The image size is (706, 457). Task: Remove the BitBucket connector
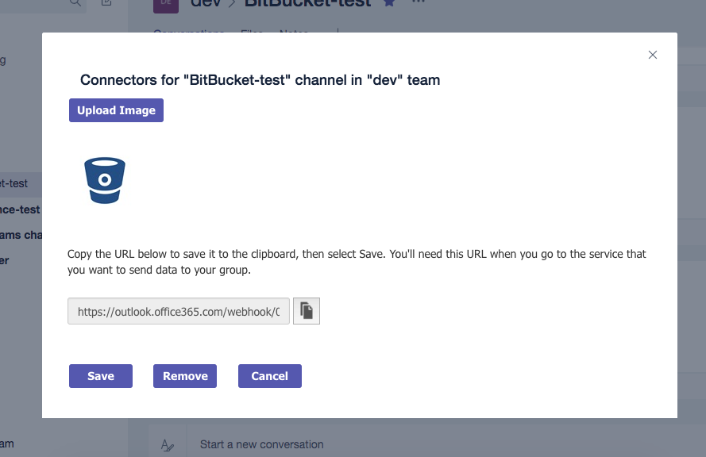pyautogui.click(x=185, y=376)
